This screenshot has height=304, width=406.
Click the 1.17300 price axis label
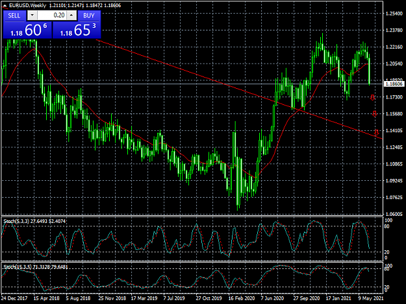click(394, 97)
